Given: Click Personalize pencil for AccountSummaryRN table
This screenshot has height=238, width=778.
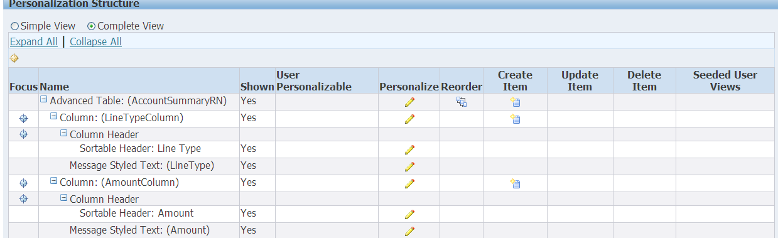Looking at the screenshot, I should point(409,102).
